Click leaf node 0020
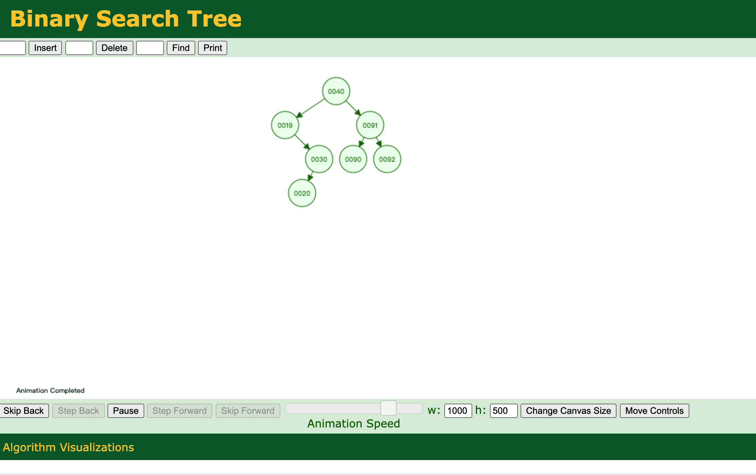The image size is (756, 475). (x=302, y=193)
